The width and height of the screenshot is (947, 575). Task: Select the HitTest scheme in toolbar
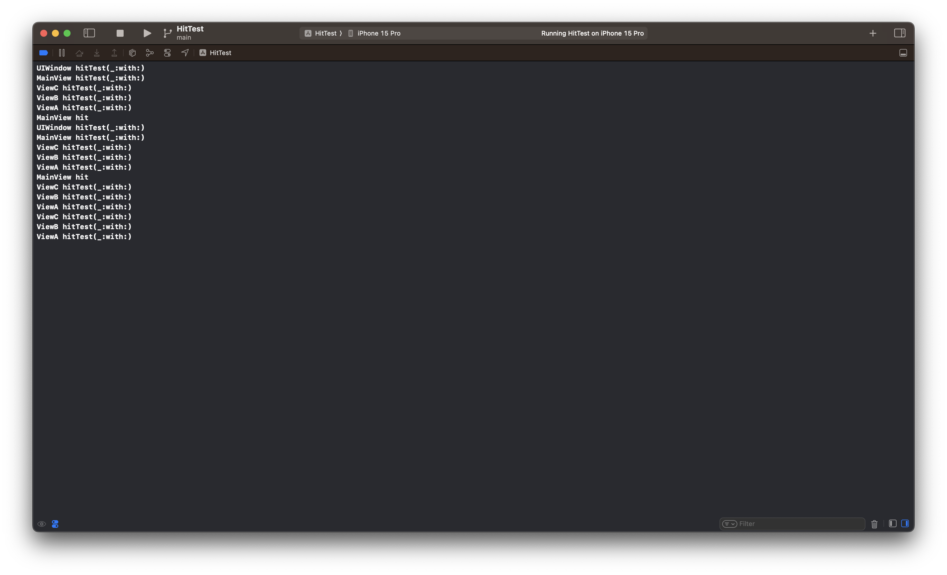tap(325, 34)
